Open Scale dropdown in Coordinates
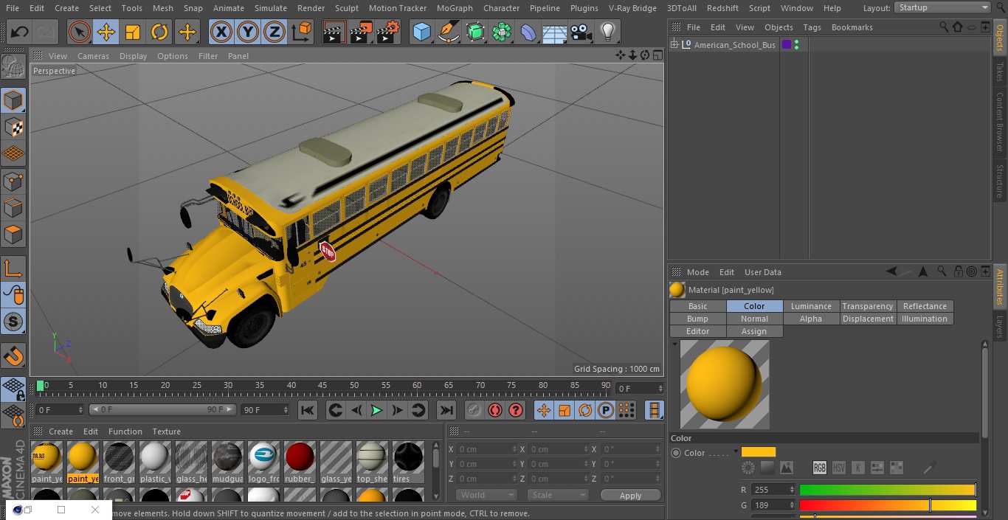 (x=558, y=495)
